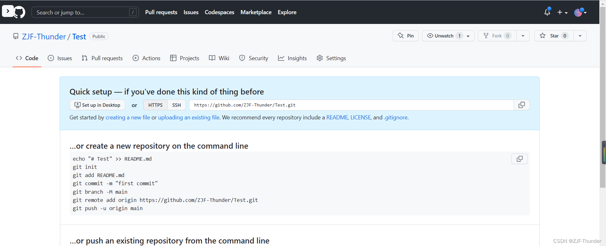Click the echo "# Test" >> README.md line

point(112,159)
